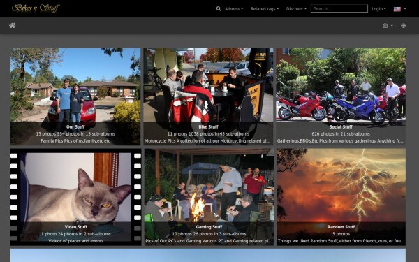Open the Discover dropdown menu
Screen dimensions: 419x262
pyautogui.click(x=296, y=9)
